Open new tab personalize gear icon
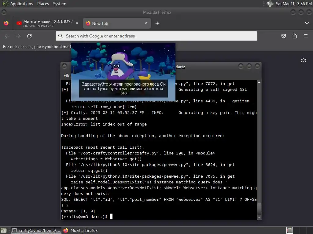This screenshot has width=313, height=234. click(304, 61)
